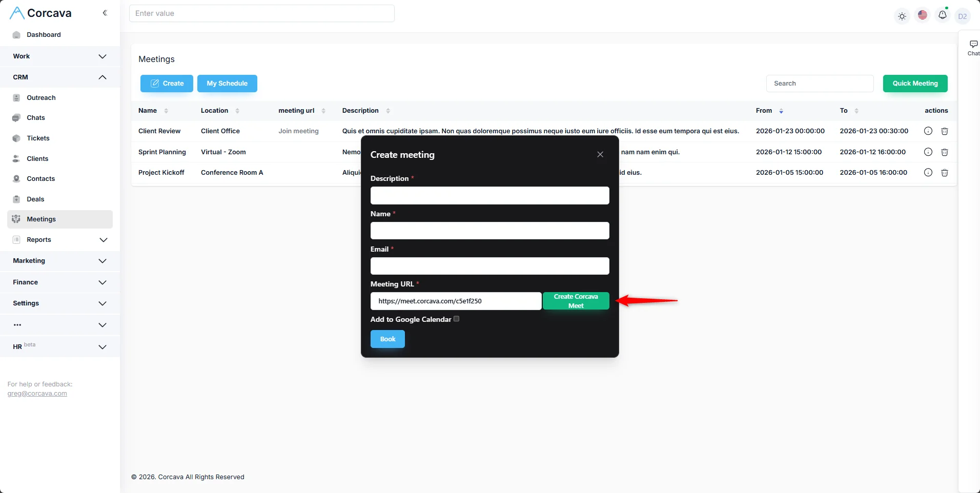Viewport: 980px width, 493px height.
Task: Open language selector US flag icon
Action: pos(923,15)
